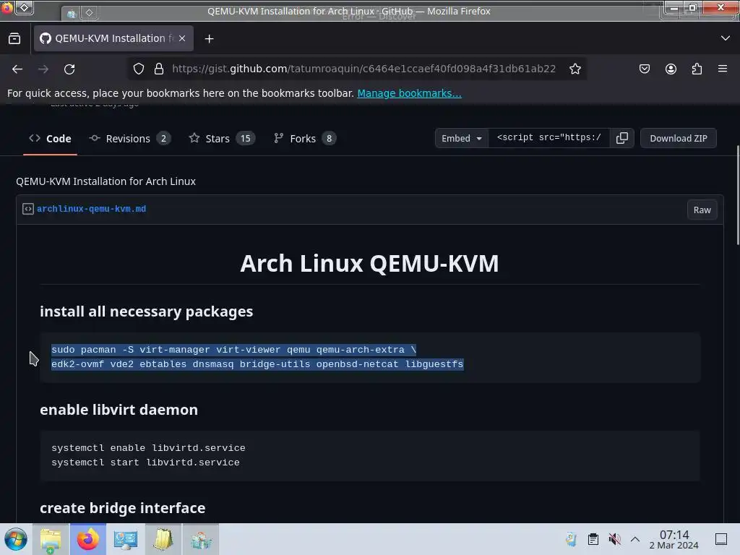Click the page vertical scrollbar
Image resolution: width=740 pixels, height=555 pixels.
(737, 195)
